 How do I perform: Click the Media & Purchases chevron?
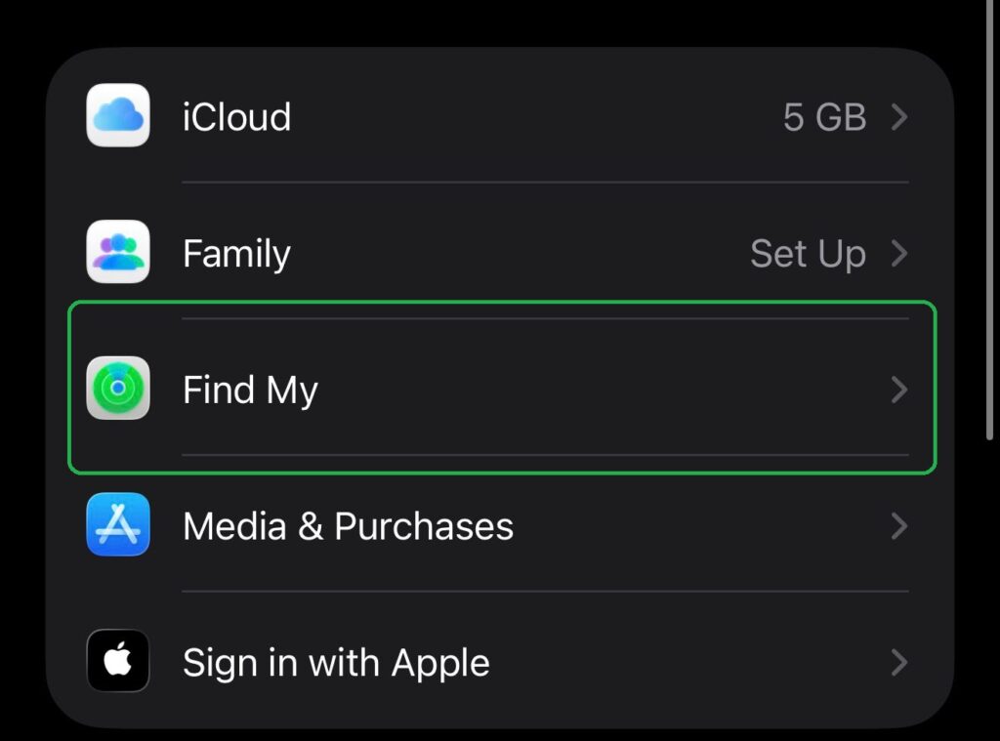point(899,526)
